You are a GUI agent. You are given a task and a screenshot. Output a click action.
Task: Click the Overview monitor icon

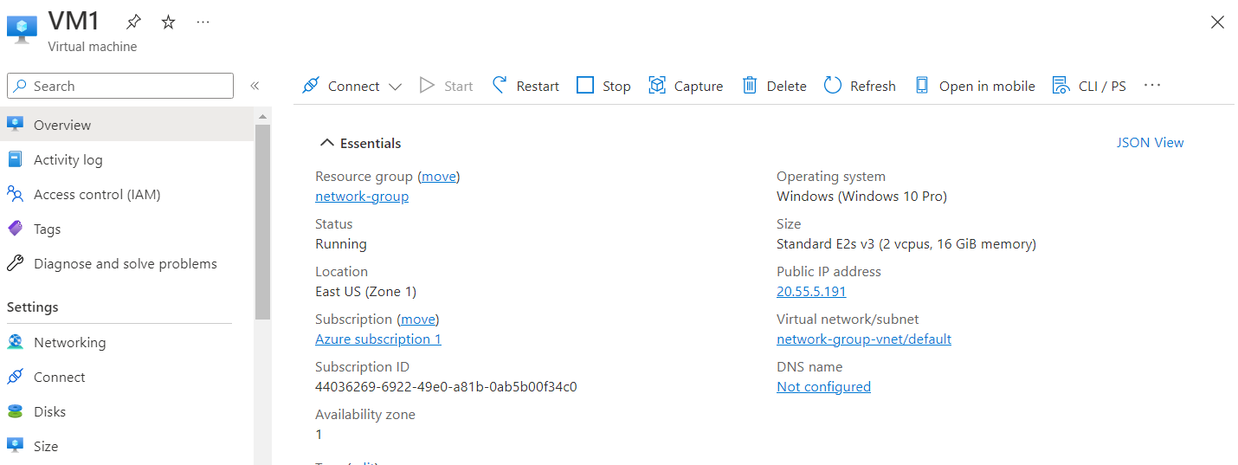(15, 124)
